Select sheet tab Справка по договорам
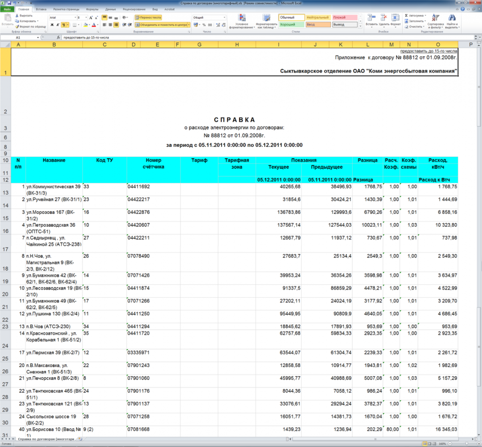482x447 pixels. 46,439
